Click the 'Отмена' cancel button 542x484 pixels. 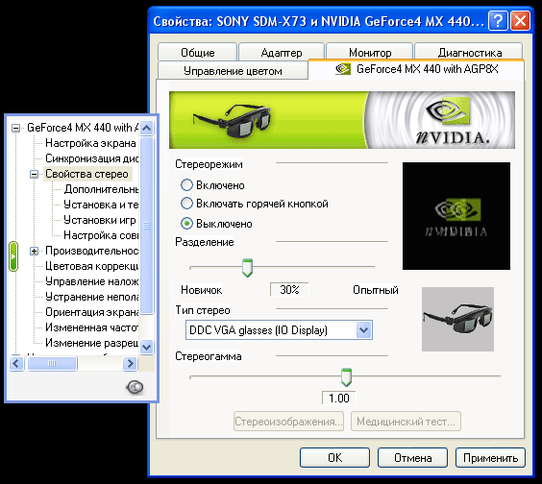(412, 458)
